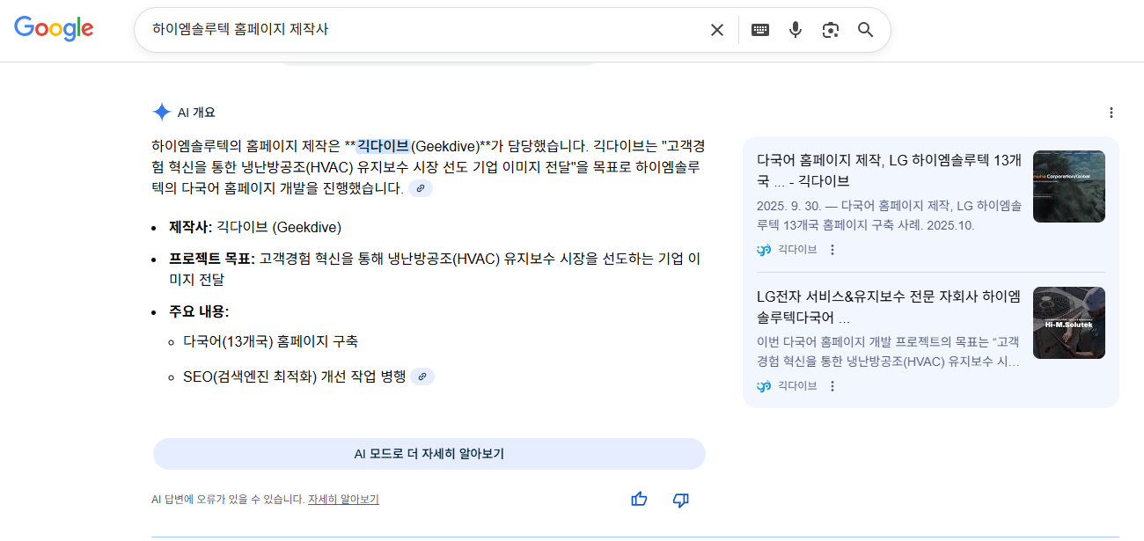Click the Google logo
Image resolution: width=1144 pixels, height=541 pixels.
(x=54, y=28)
